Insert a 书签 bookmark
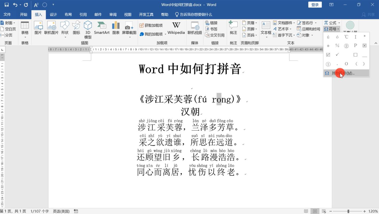 click(212, 29)
